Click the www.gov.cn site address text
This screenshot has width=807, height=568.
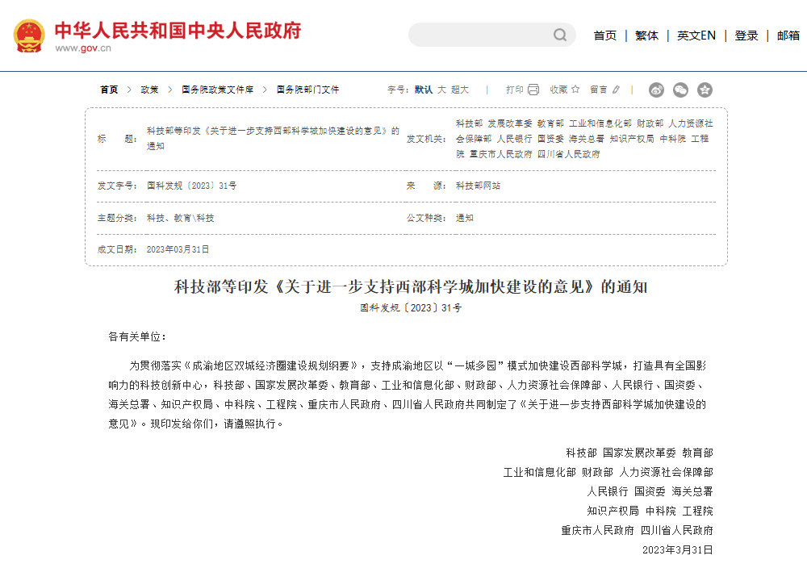[83, 48]
